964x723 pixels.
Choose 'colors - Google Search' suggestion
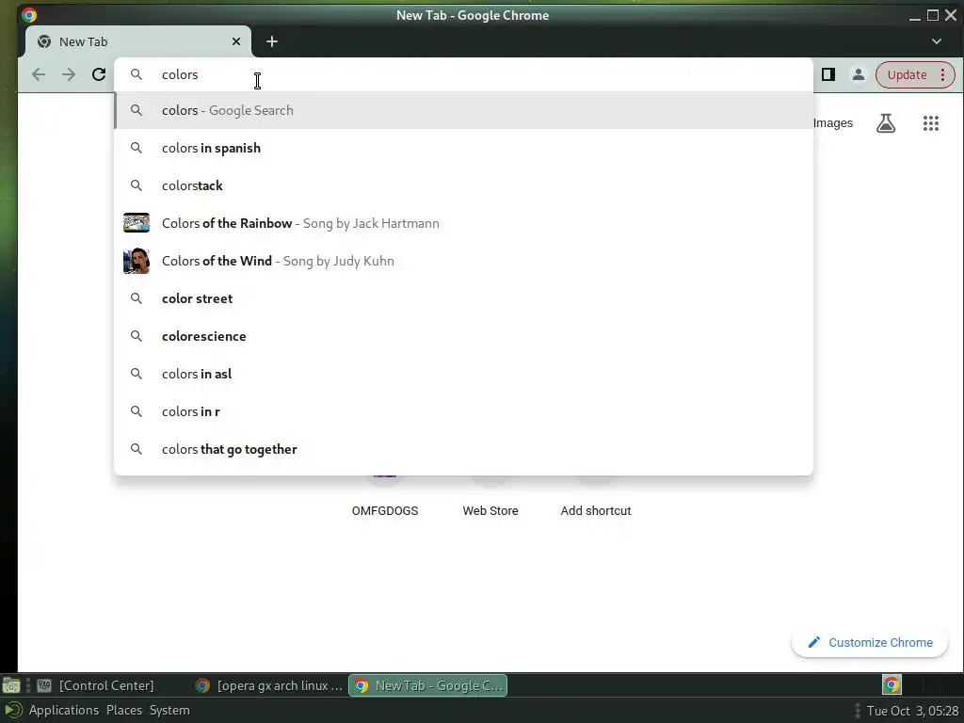(x=463, y=110)
